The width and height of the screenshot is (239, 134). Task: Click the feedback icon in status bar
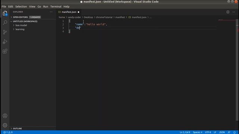229,133
